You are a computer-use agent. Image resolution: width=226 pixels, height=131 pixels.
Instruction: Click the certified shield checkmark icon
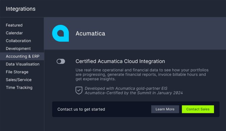click(79, 90)
